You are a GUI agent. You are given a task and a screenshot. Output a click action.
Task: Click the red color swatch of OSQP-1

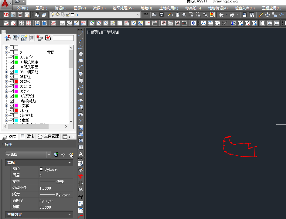[x=16, y=81]
